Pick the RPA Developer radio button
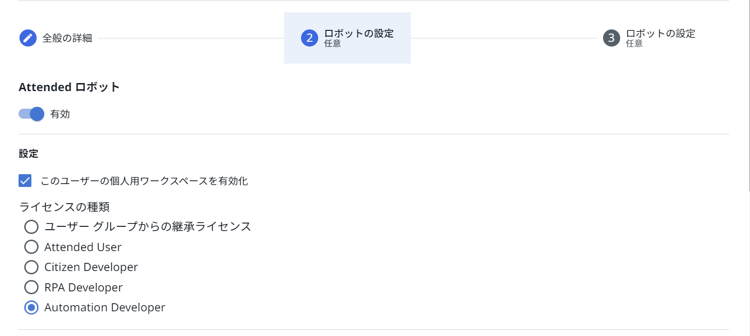 click(x=31, y=287)
